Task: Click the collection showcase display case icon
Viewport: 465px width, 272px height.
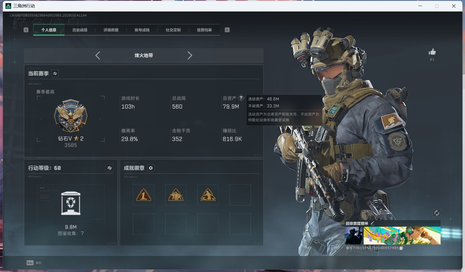Action: tap(71, 203)
